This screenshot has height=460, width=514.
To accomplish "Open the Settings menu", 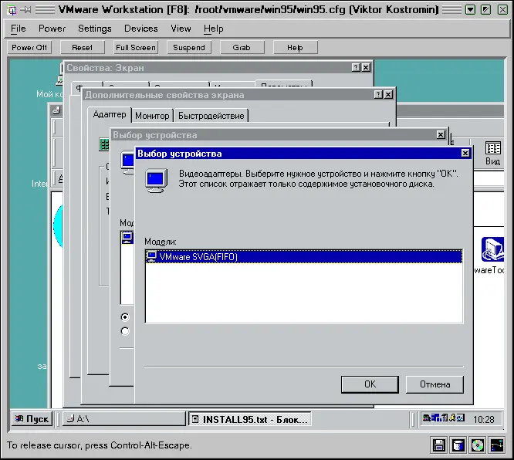I will (x=94, y=29).
